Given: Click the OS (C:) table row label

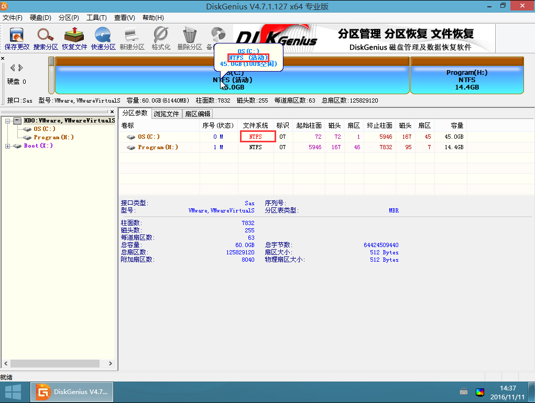Looking at the screenshot, I should click(x=148, y=137).
